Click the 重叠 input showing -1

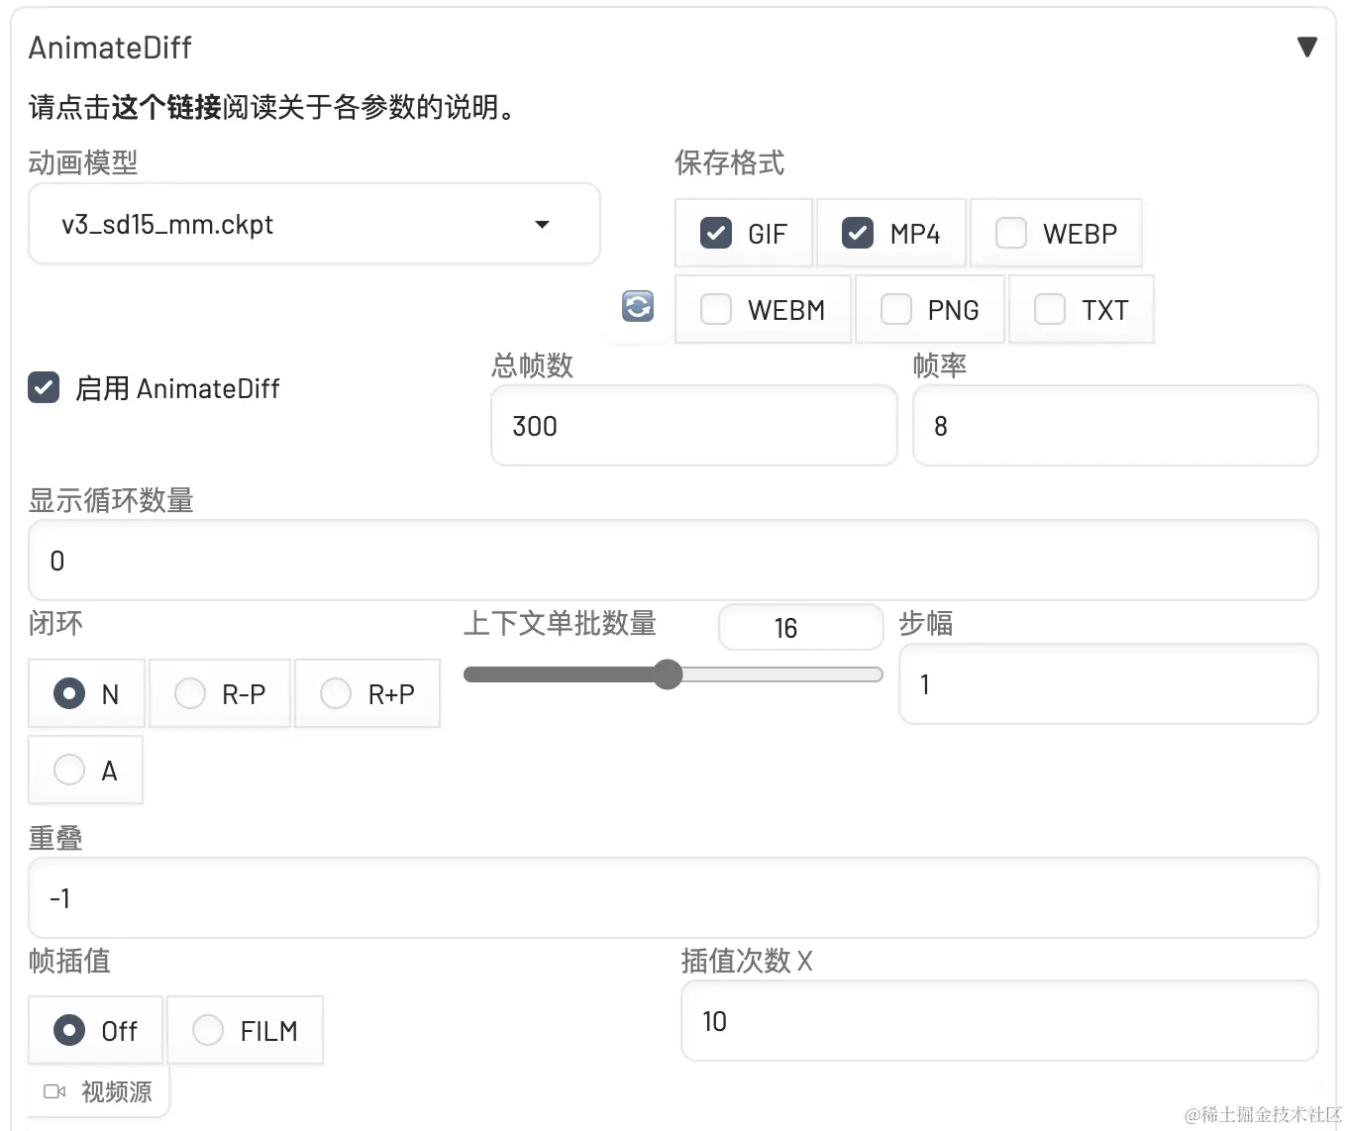pyautogui.click(x=674, y=898)
